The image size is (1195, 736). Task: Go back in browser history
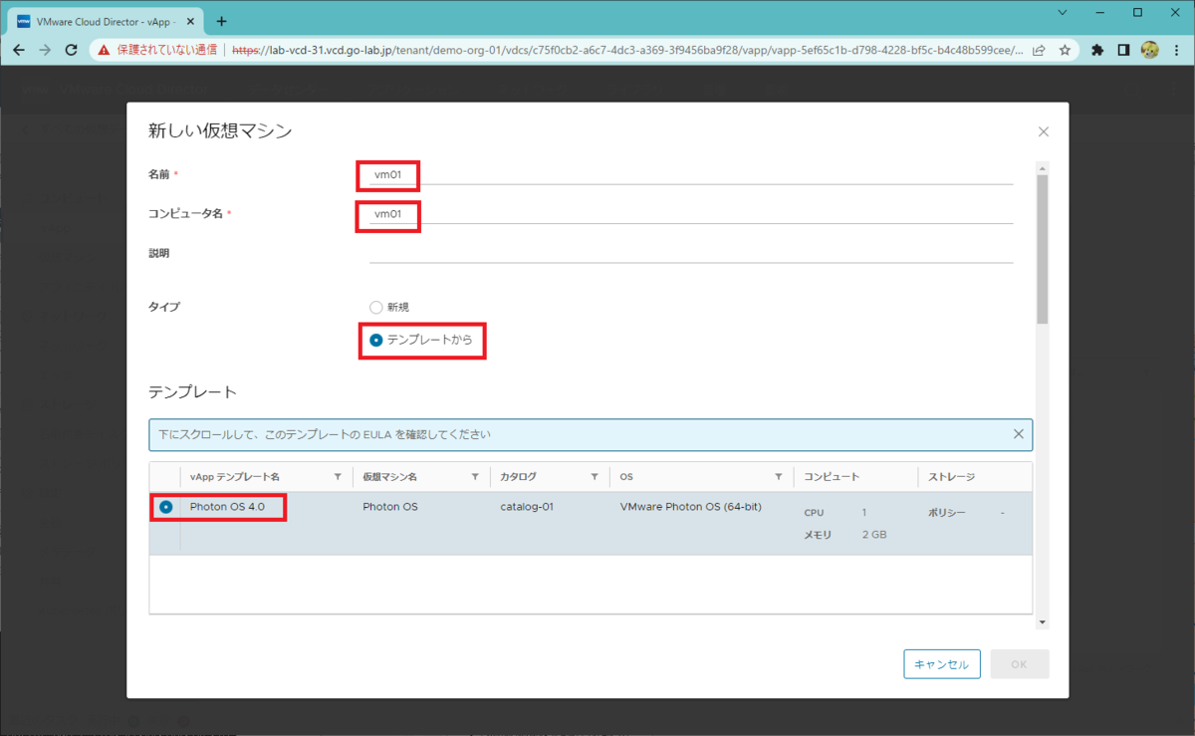(x=19, y=50)
